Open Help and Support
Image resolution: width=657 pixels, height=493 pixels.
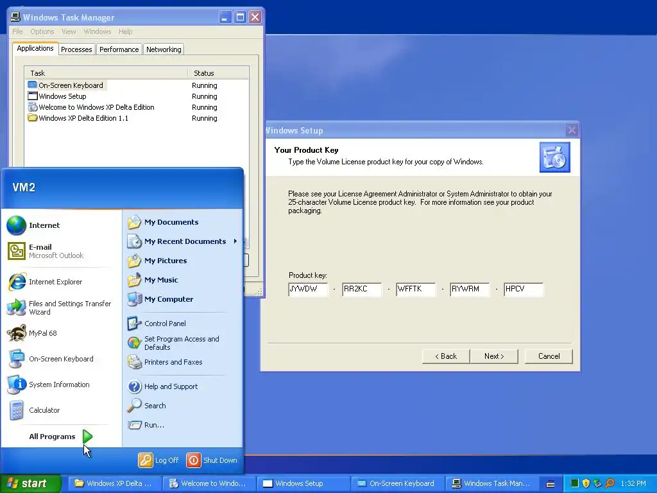point(162,386)
